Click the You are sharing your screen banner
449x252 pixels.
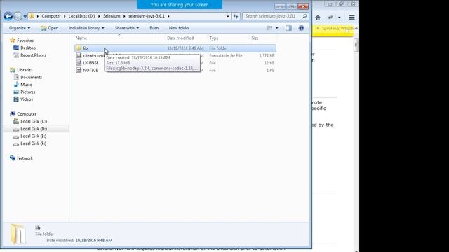180,5
